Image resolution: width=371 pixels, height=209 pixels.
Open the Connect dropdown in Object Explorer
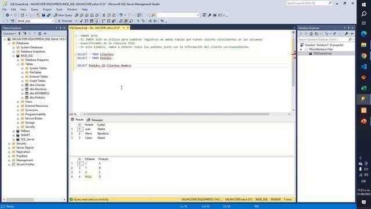coord(9,34)
